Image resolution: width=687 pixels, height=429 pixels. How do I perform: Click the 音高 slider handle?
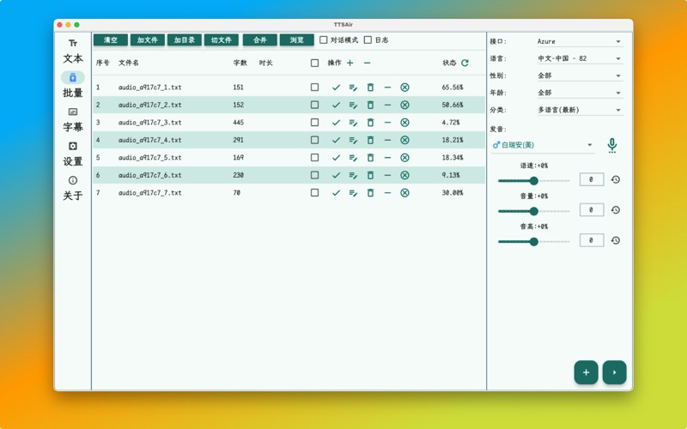point(533,242)
